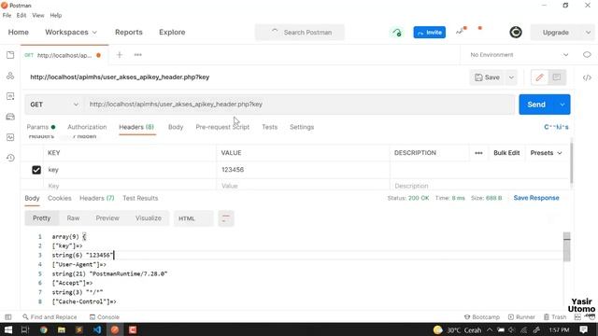This screenshot has height=336, width=598.
Task: Focus Search Postman field
Action: 300,33
